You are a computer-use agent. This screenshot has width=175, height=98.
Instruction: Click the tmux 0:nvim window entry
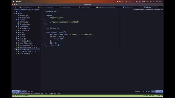[x=19, y=96]
